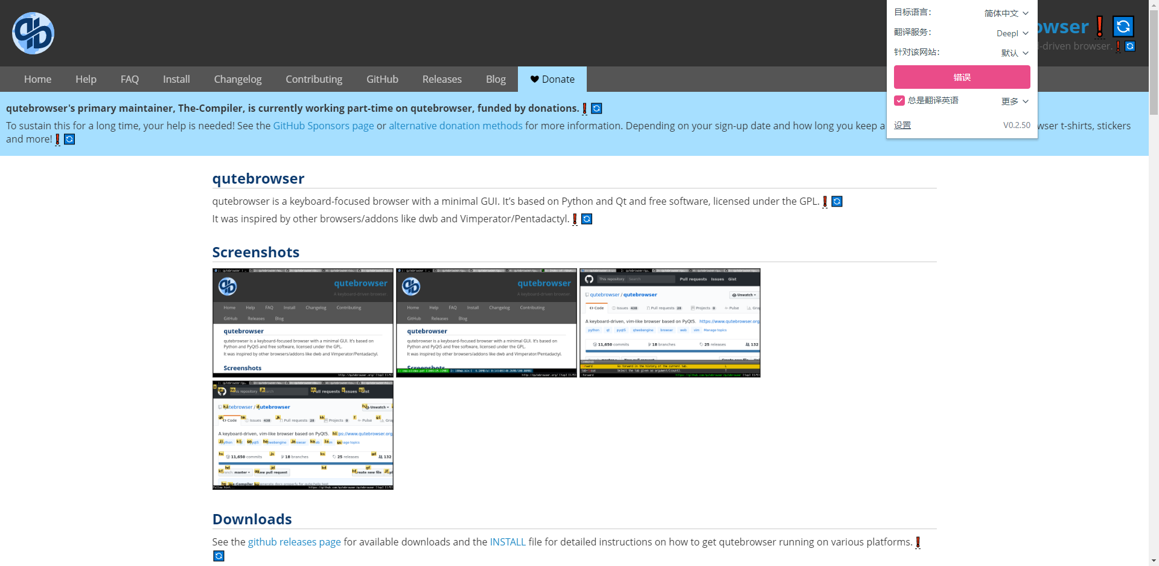Open the site-specific dropdown showing 默认
1159x566 pixels.
pyautogui.click(x=1014, y=52)
